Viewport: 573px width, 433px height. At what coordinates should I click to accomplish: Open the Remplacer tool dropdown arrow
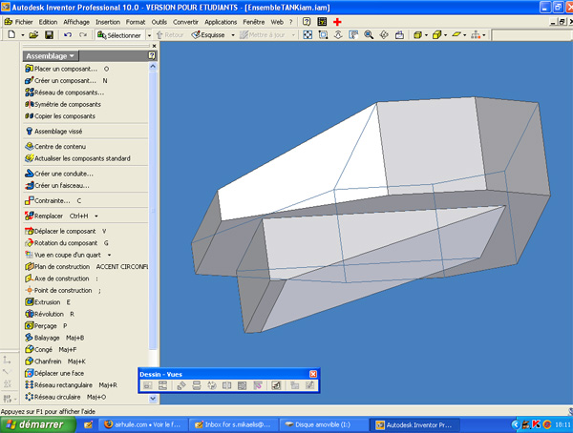96,216
